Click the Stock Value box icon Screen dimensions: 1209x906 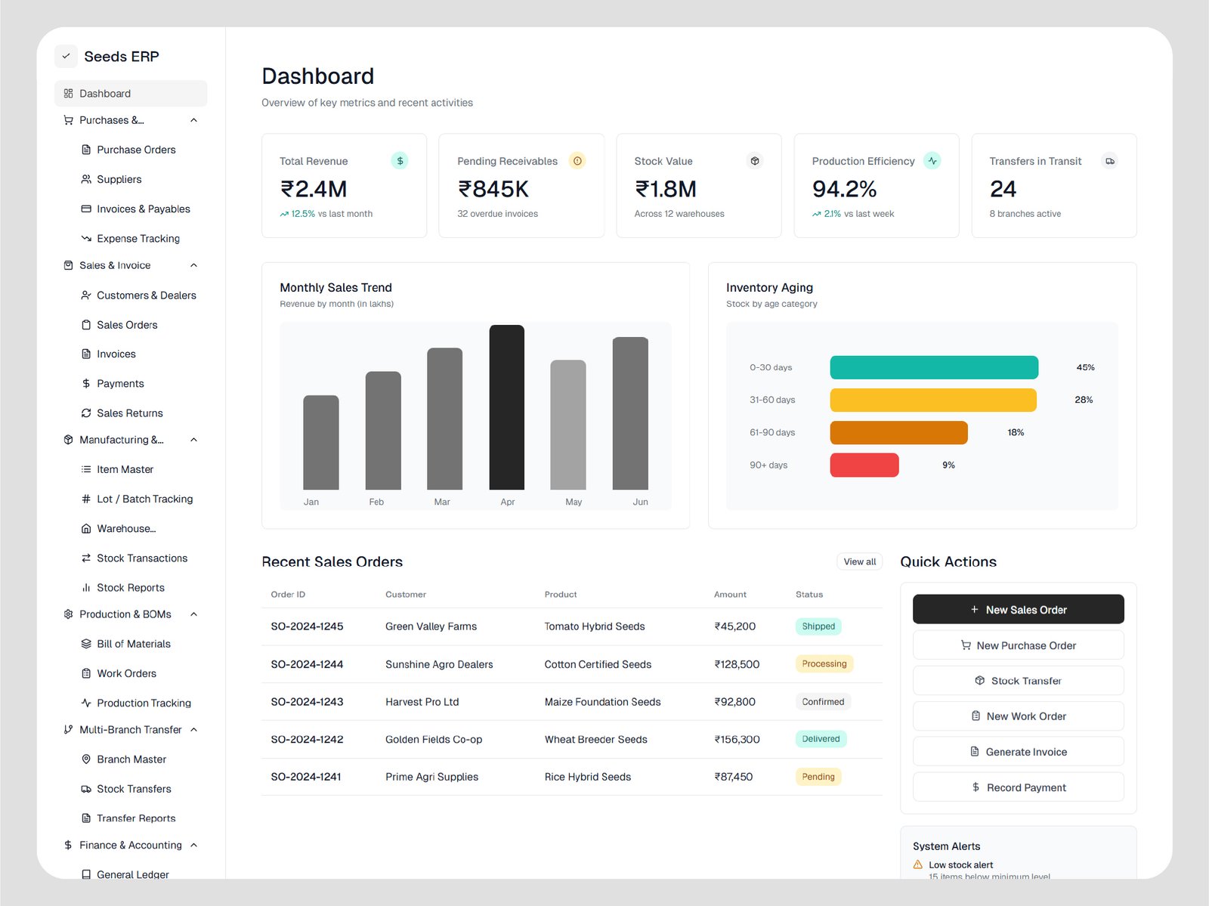click(754, 160)
